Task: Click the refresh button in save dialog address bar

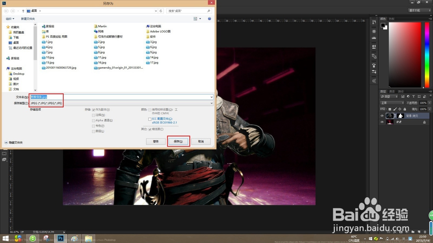Action: pyautogui.click(x=161, y=11)
